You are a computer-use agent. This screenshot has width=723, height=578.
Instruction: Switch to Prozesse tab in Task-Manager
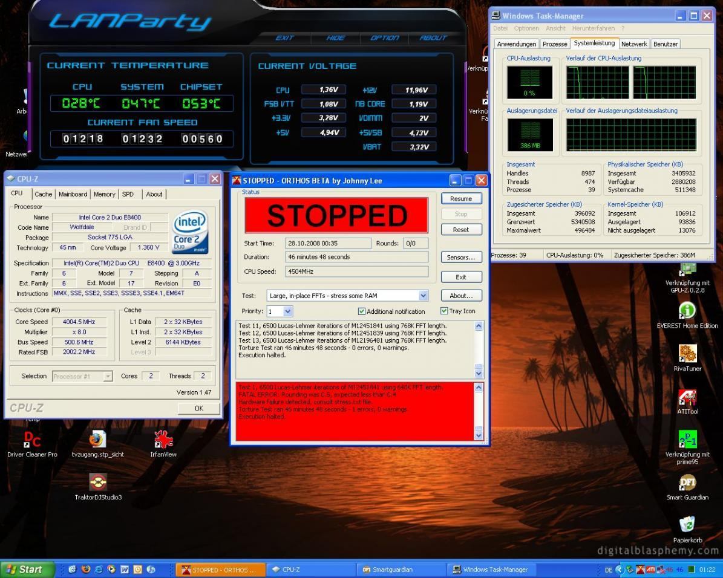click(x=555, y=44)
